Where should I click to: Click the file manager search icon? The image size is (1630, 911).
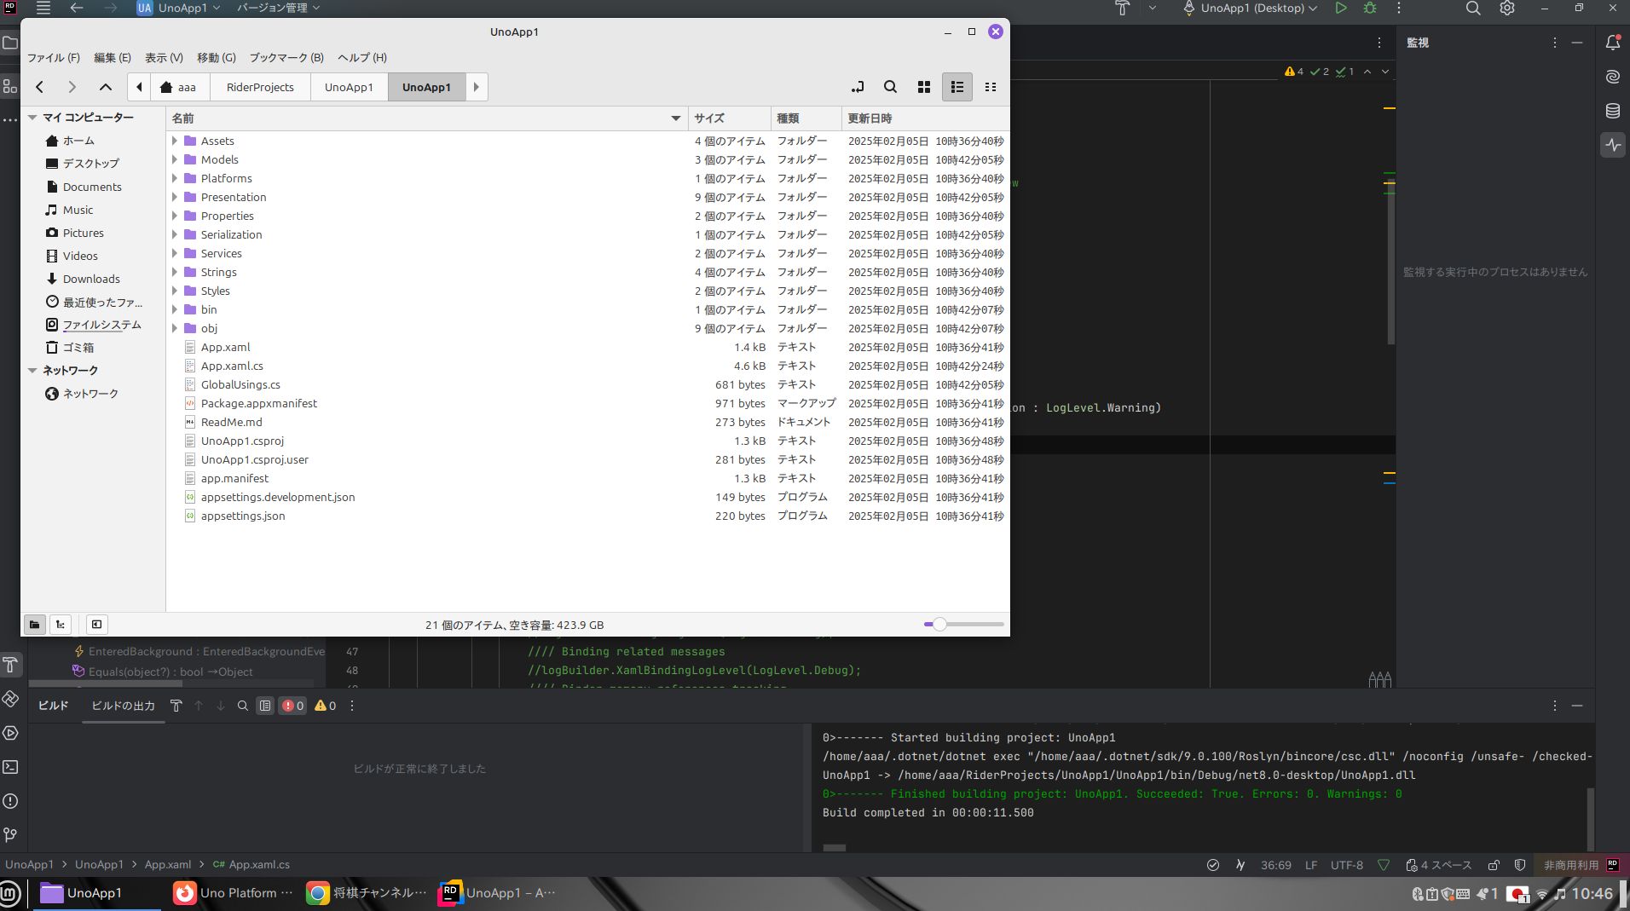click(890, 87)
